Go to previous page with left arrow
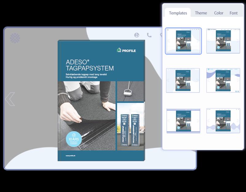 click(10, 99)
